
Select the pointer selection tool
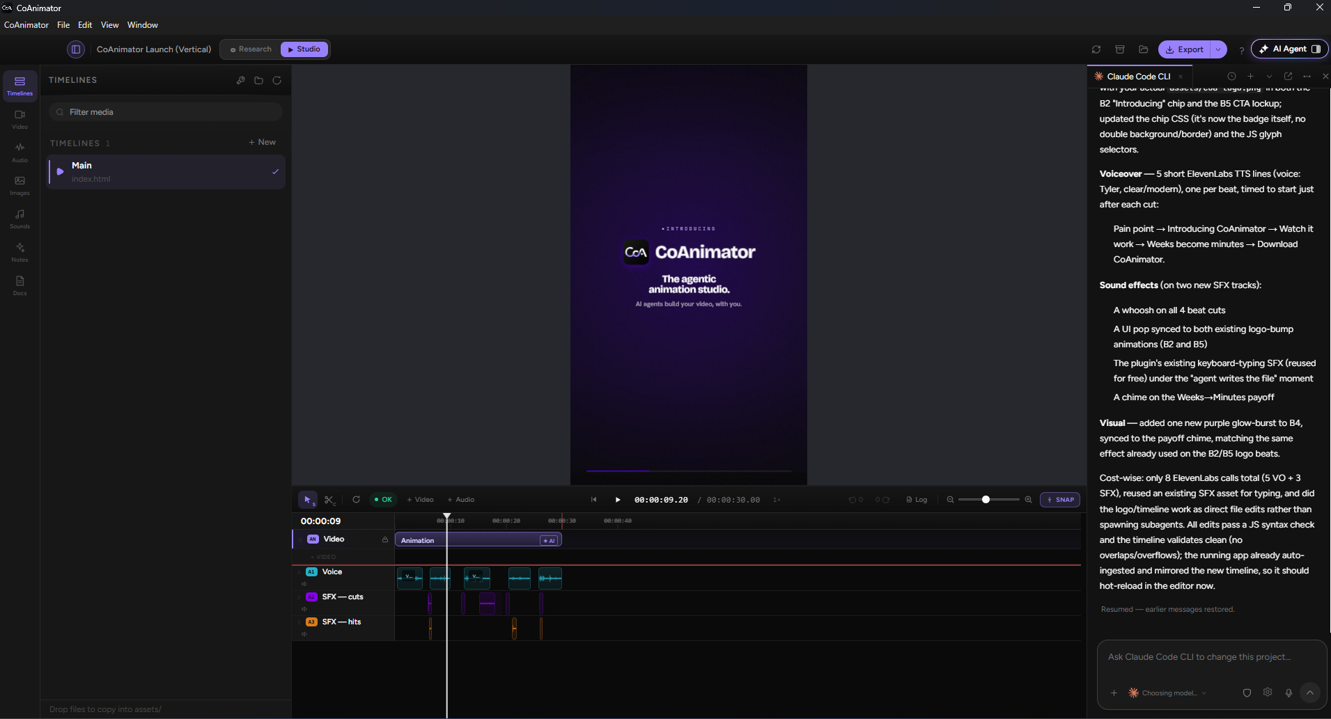308,500
